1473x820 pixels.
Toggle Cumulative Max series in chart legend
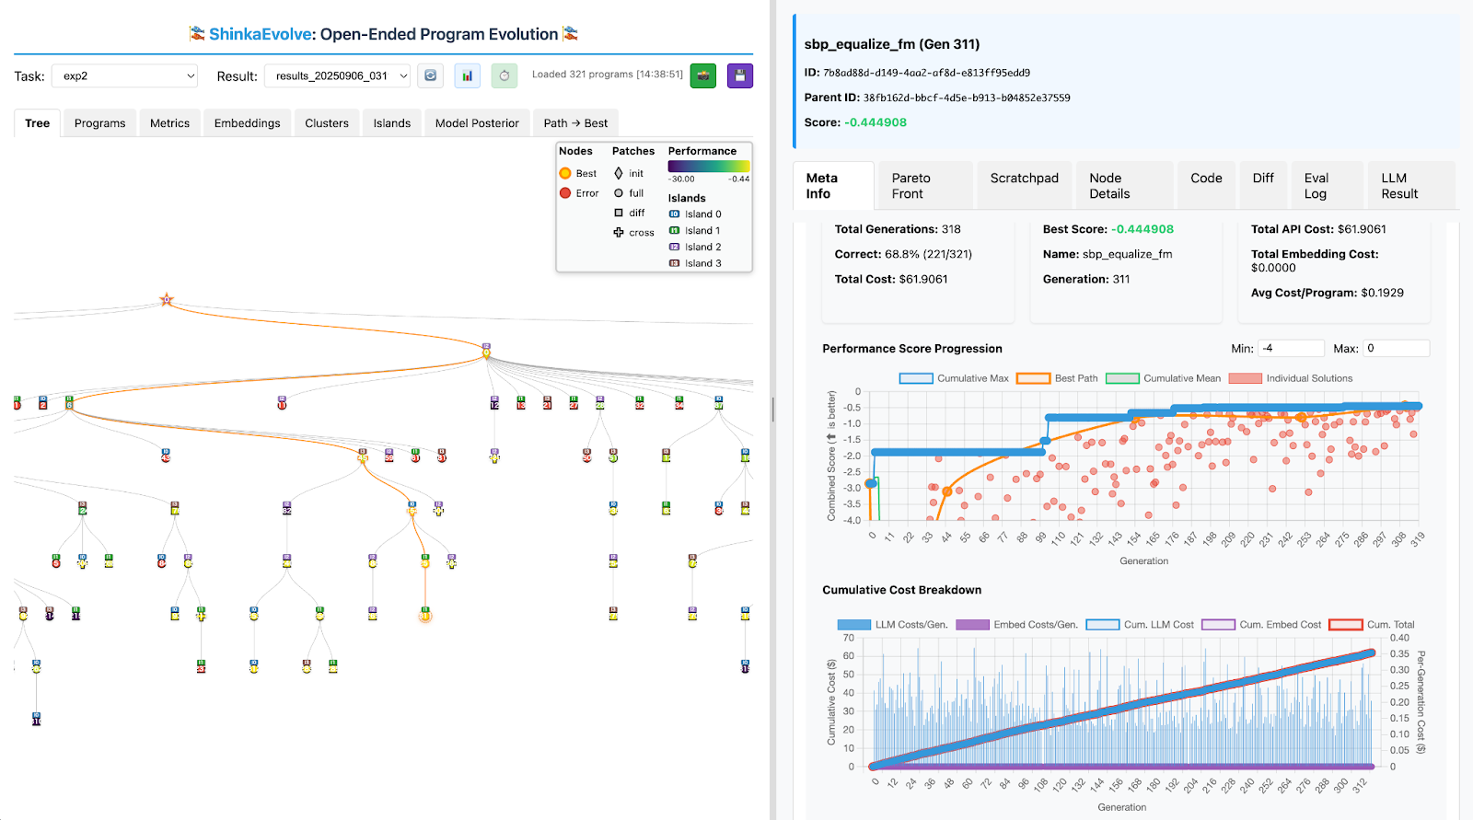click(916, 378)
